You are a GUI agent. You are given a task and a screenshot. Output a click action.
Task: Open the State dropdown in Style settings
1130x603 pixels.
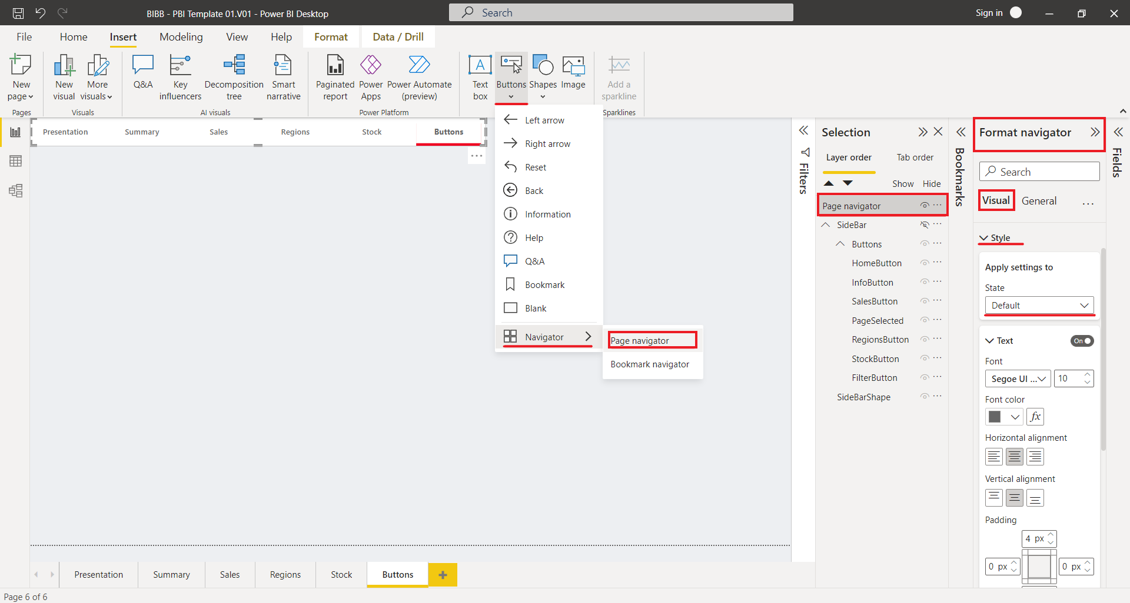[x=1039, y=305]
